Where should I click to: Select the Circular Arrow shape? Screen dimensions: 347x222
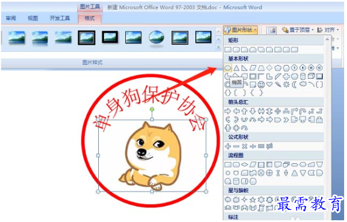tap(245, 128)
